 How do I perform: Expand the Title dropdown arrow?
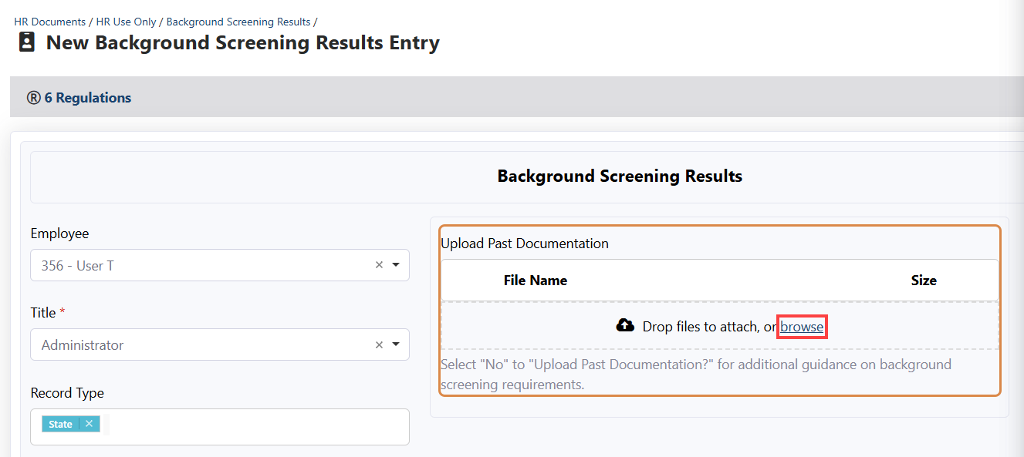pos(396,344)
